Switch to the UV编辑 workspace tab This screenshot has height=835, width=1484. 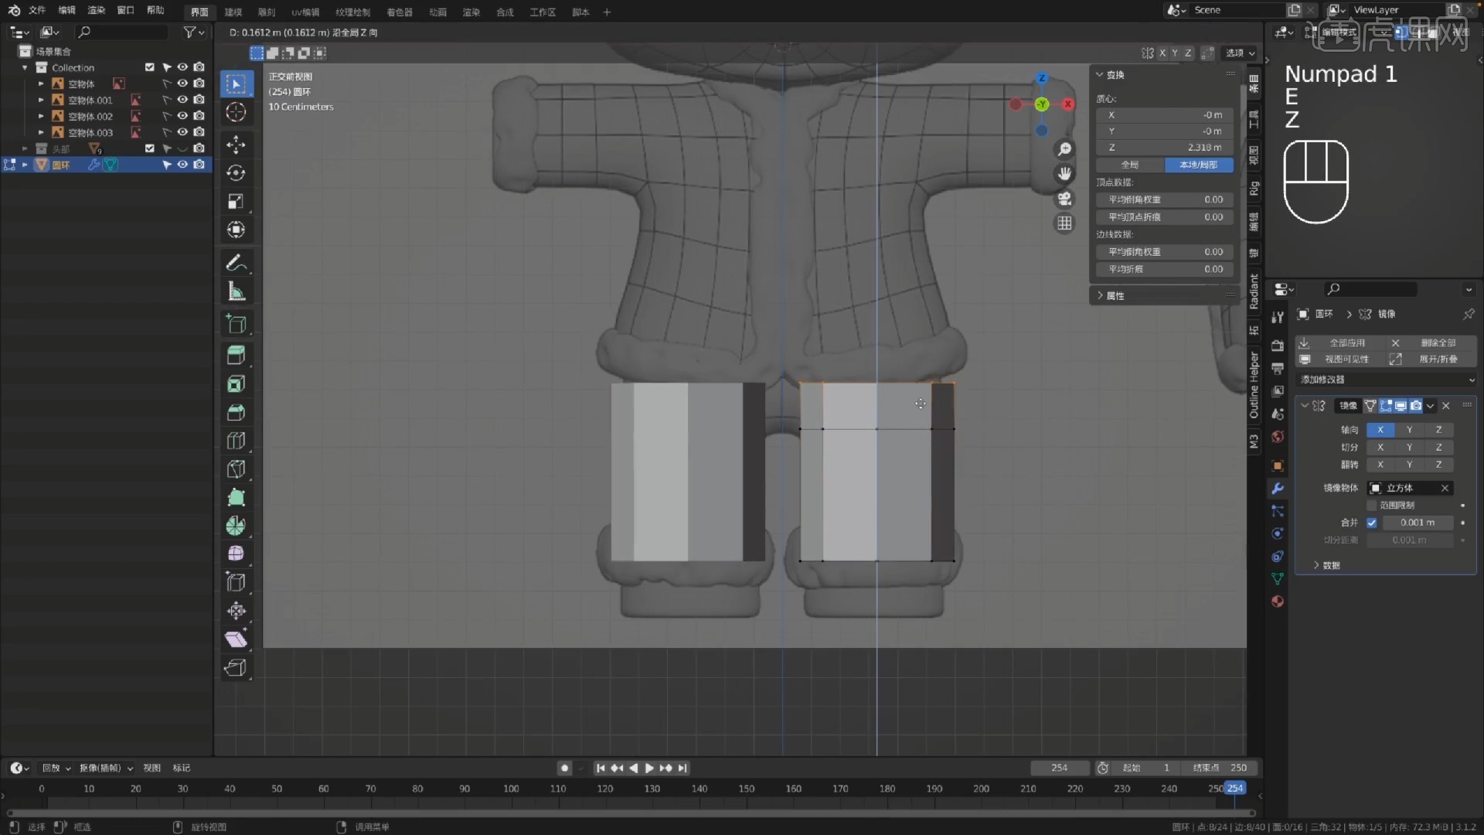[x=305, y=12]
